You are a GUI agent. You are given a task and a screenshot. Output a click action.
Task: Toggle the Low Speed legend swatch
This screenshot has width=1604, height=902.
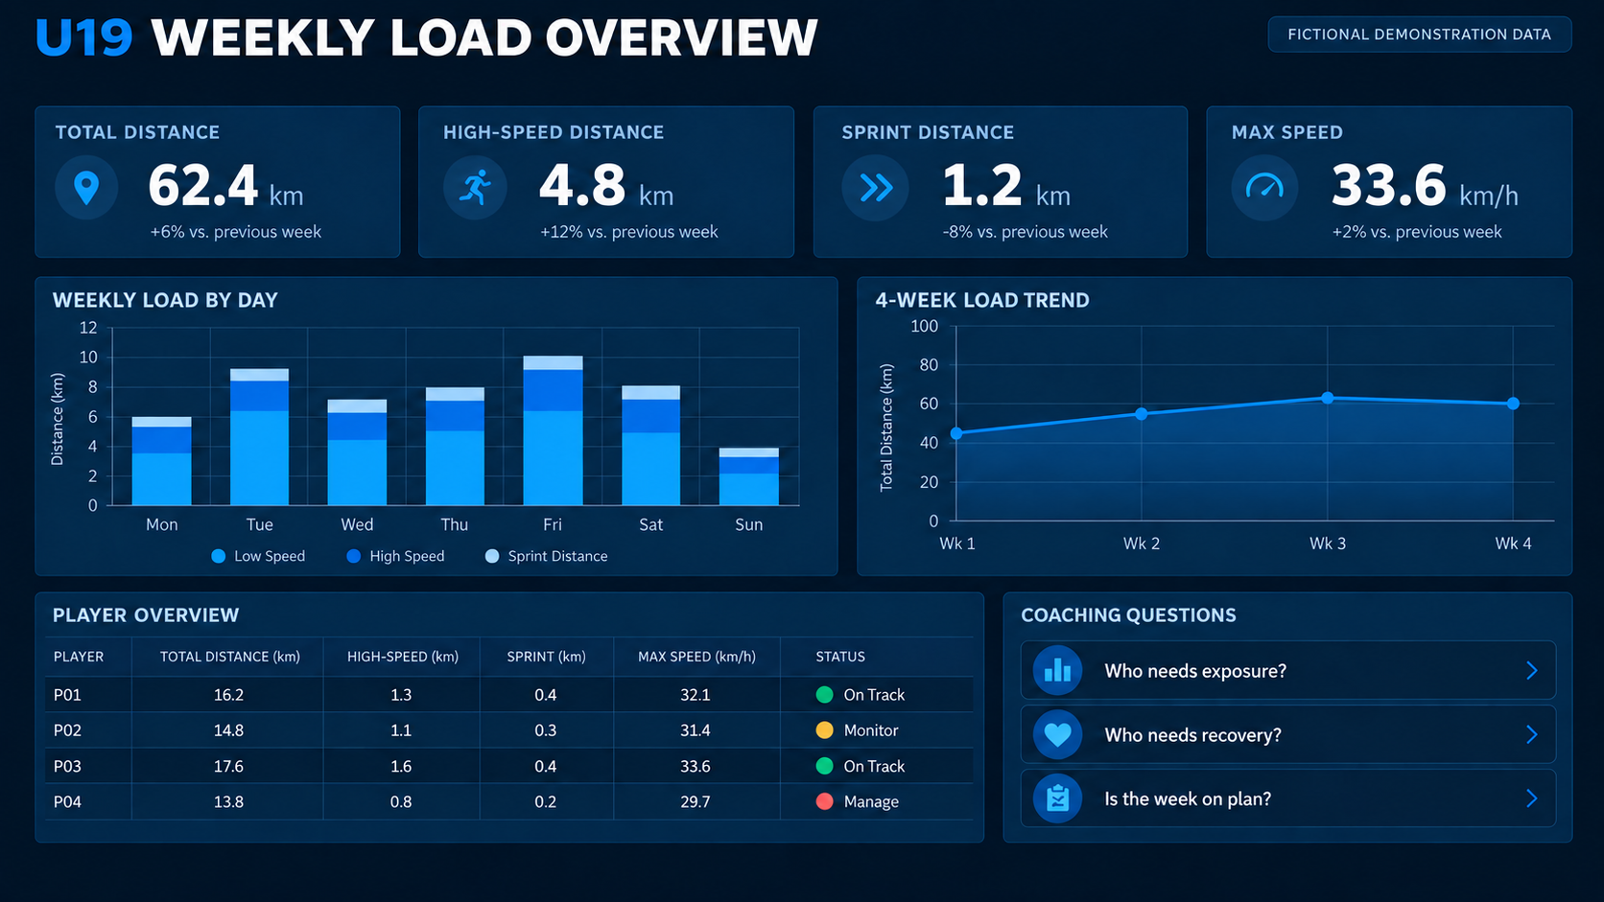coord(218,556)
